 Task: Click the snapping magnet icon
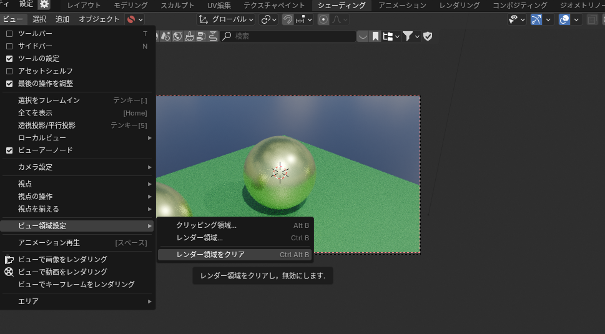288,19
